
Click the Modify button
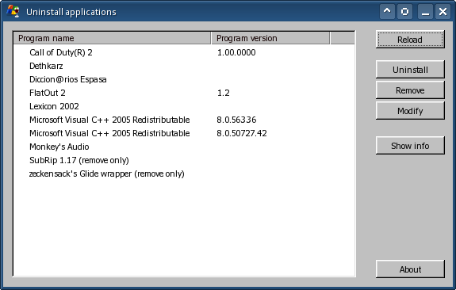click(410, 111)
